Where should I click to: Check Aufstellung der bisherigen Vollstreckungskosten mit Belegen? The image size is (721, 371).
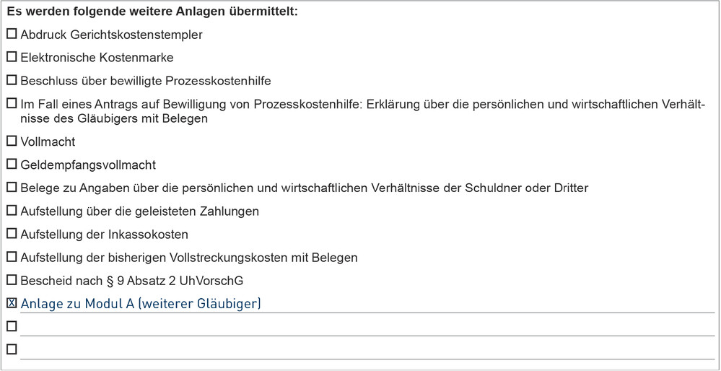[12, 257]
